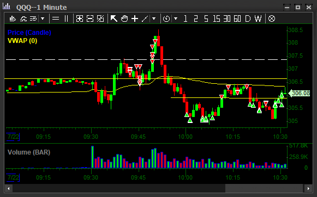Switch to daily D timeframe
This screenshot has height=197, width=317.
[x=248, y=19]
